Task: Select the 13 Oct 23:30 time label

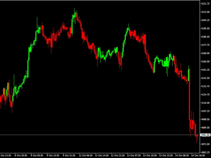Action: pyautogui.click(x=166, y=155)
